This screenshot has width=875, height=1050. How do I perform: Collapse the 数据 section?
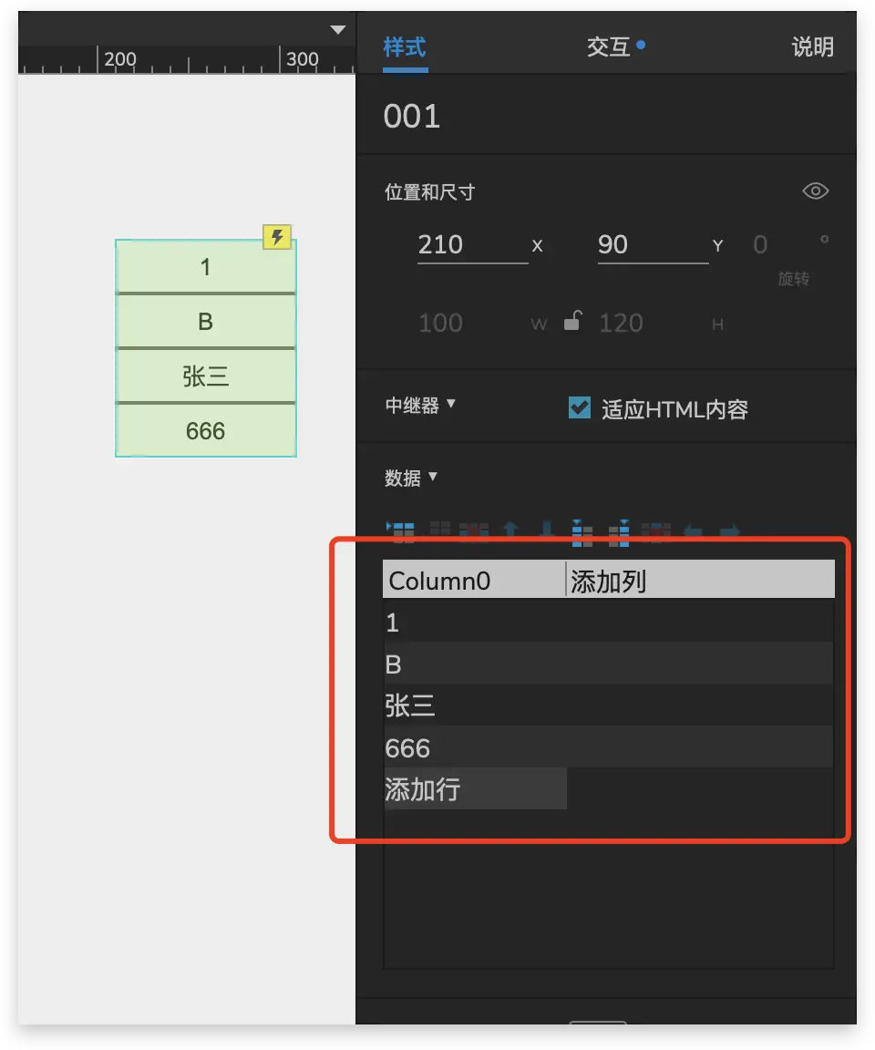(411, 479)
